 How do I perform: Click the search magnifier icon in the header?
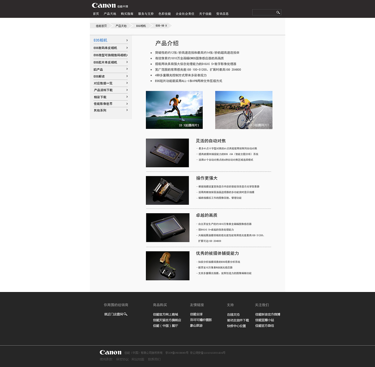(x=278, y=12)
